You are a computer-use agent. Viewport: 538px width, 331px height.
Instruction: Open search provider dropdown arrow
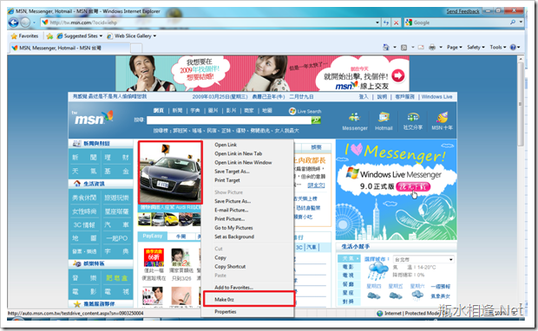521,23
